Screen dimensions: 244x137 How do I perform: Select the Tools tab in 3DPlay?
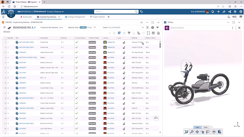(206, 127)
